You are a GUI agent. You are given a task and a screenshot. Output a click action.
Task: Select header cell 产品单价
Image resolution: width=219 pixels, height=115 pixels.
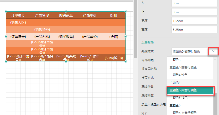coord(90,15)
